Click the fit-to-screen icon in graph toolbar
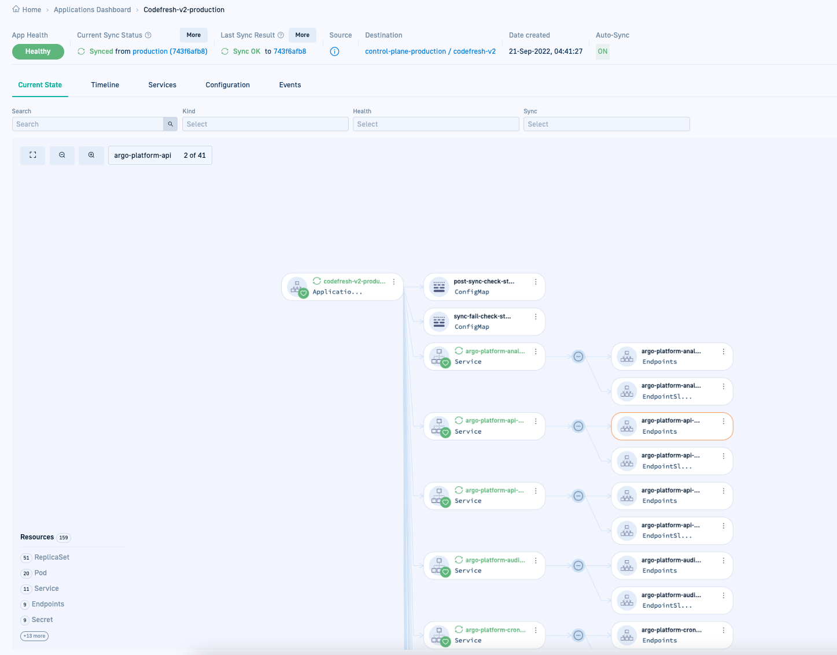The image size is (837, 655). point(33,155)
